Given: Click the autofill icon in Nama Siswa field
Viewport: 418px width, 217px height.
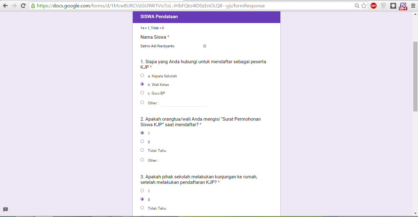Looking at the screenshot, I should [205, 46].
